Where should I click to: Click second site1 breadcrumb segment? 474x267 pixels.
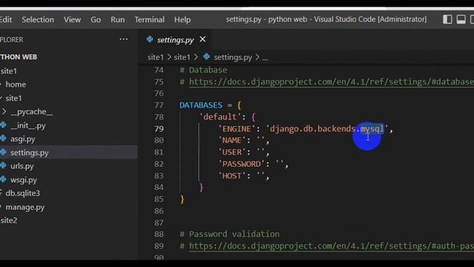(x=182, y=57)
